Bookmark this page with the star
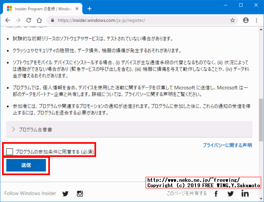Screen dimensions: 264x202 point(233,20)
